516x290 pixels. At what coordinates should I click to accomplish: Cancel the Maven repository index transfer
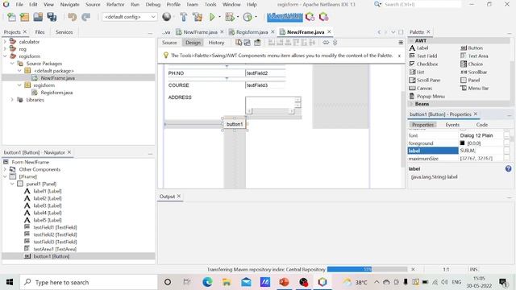pos(413,269)
